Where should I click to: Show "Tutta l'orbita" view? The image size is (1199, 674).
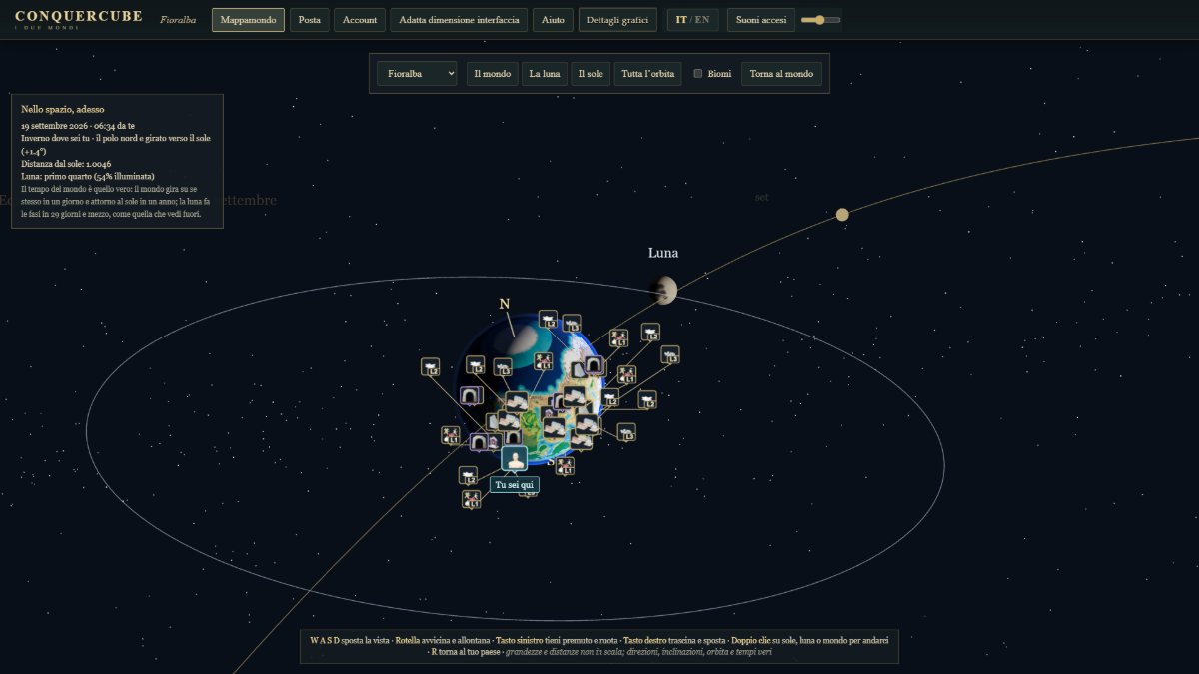648,73
